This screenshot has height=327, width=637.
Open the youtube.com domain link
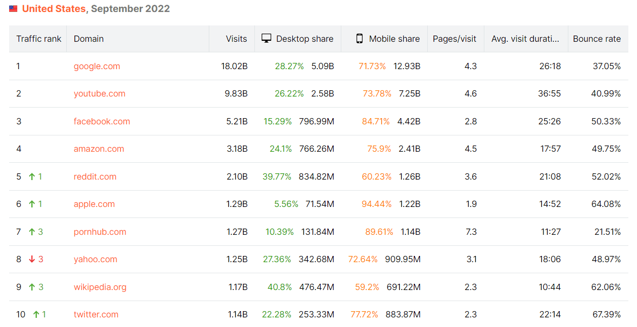99,94
